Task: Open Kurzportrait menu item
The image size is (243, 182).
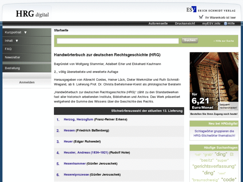Action: pos(13,32)
